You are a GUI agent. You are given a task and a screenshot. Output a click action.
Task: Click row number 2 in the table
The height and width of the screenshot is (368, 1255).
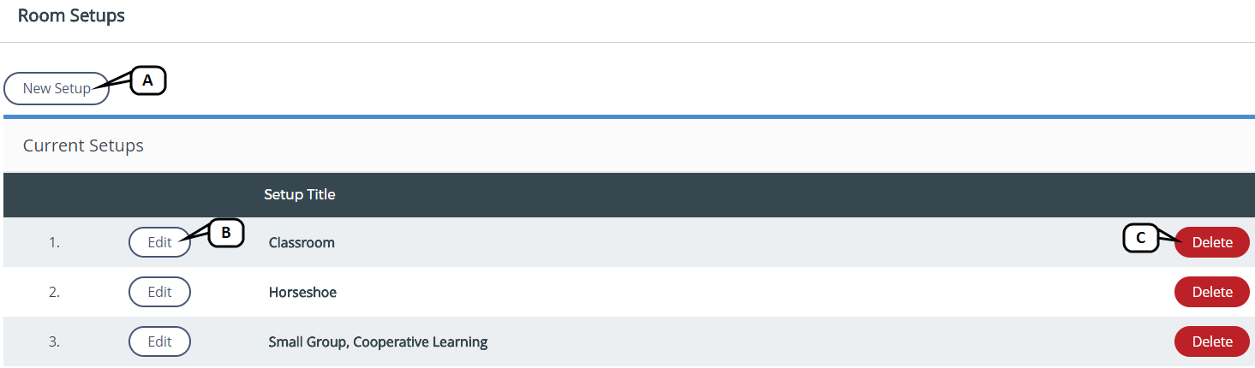click(x=54, y=293)
